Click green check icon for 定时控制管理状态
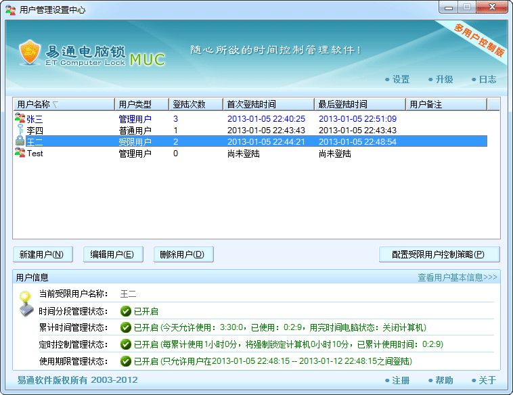The height and width of the screenshot is (395, 513). (125, 345)
